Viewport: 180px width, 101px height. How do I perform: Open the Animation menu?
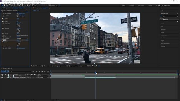pyautogui.click(x=25, y=3)
